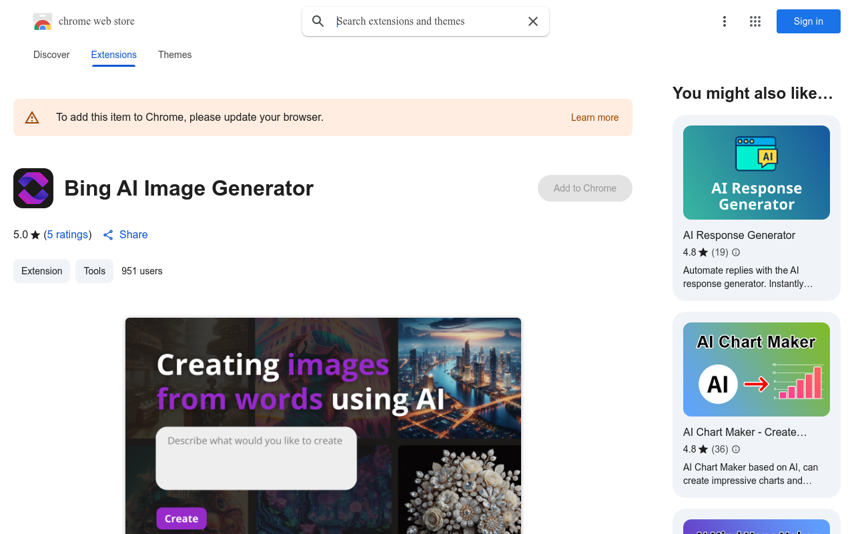Click AI Chart Maker description text
The width and height of the screenshot is (854, 534).
pos(751,474)
